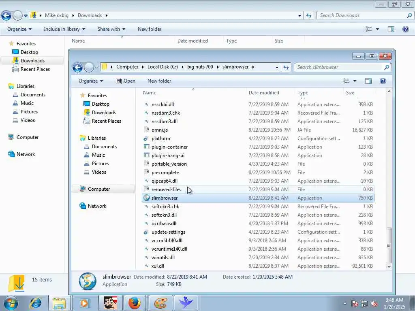Select xul.dll file
Viewport: 415px width, 311px height.
click(x=258, y=266)
